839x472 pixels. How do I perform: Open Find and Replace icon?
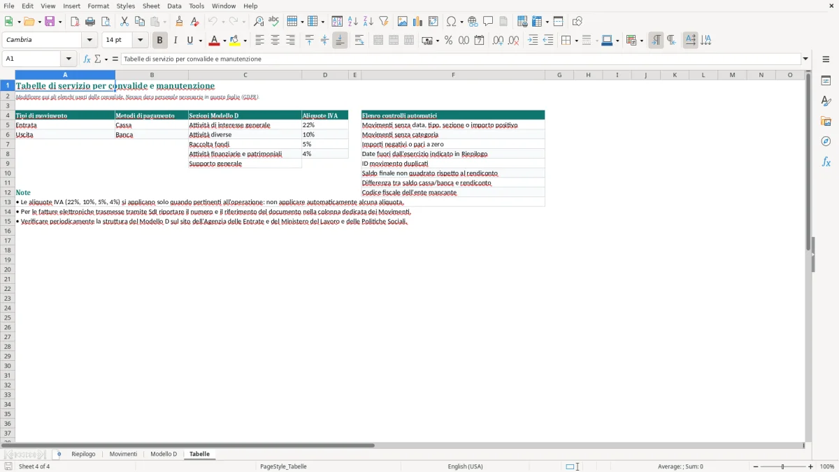(259, 22)
